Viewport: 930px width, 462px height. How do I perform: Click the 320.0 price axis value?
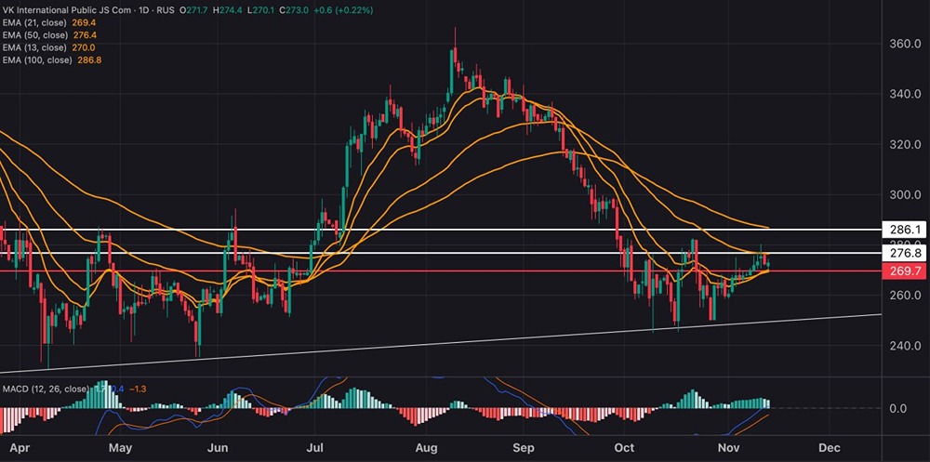pyautogui.click(x=905, y=145)
